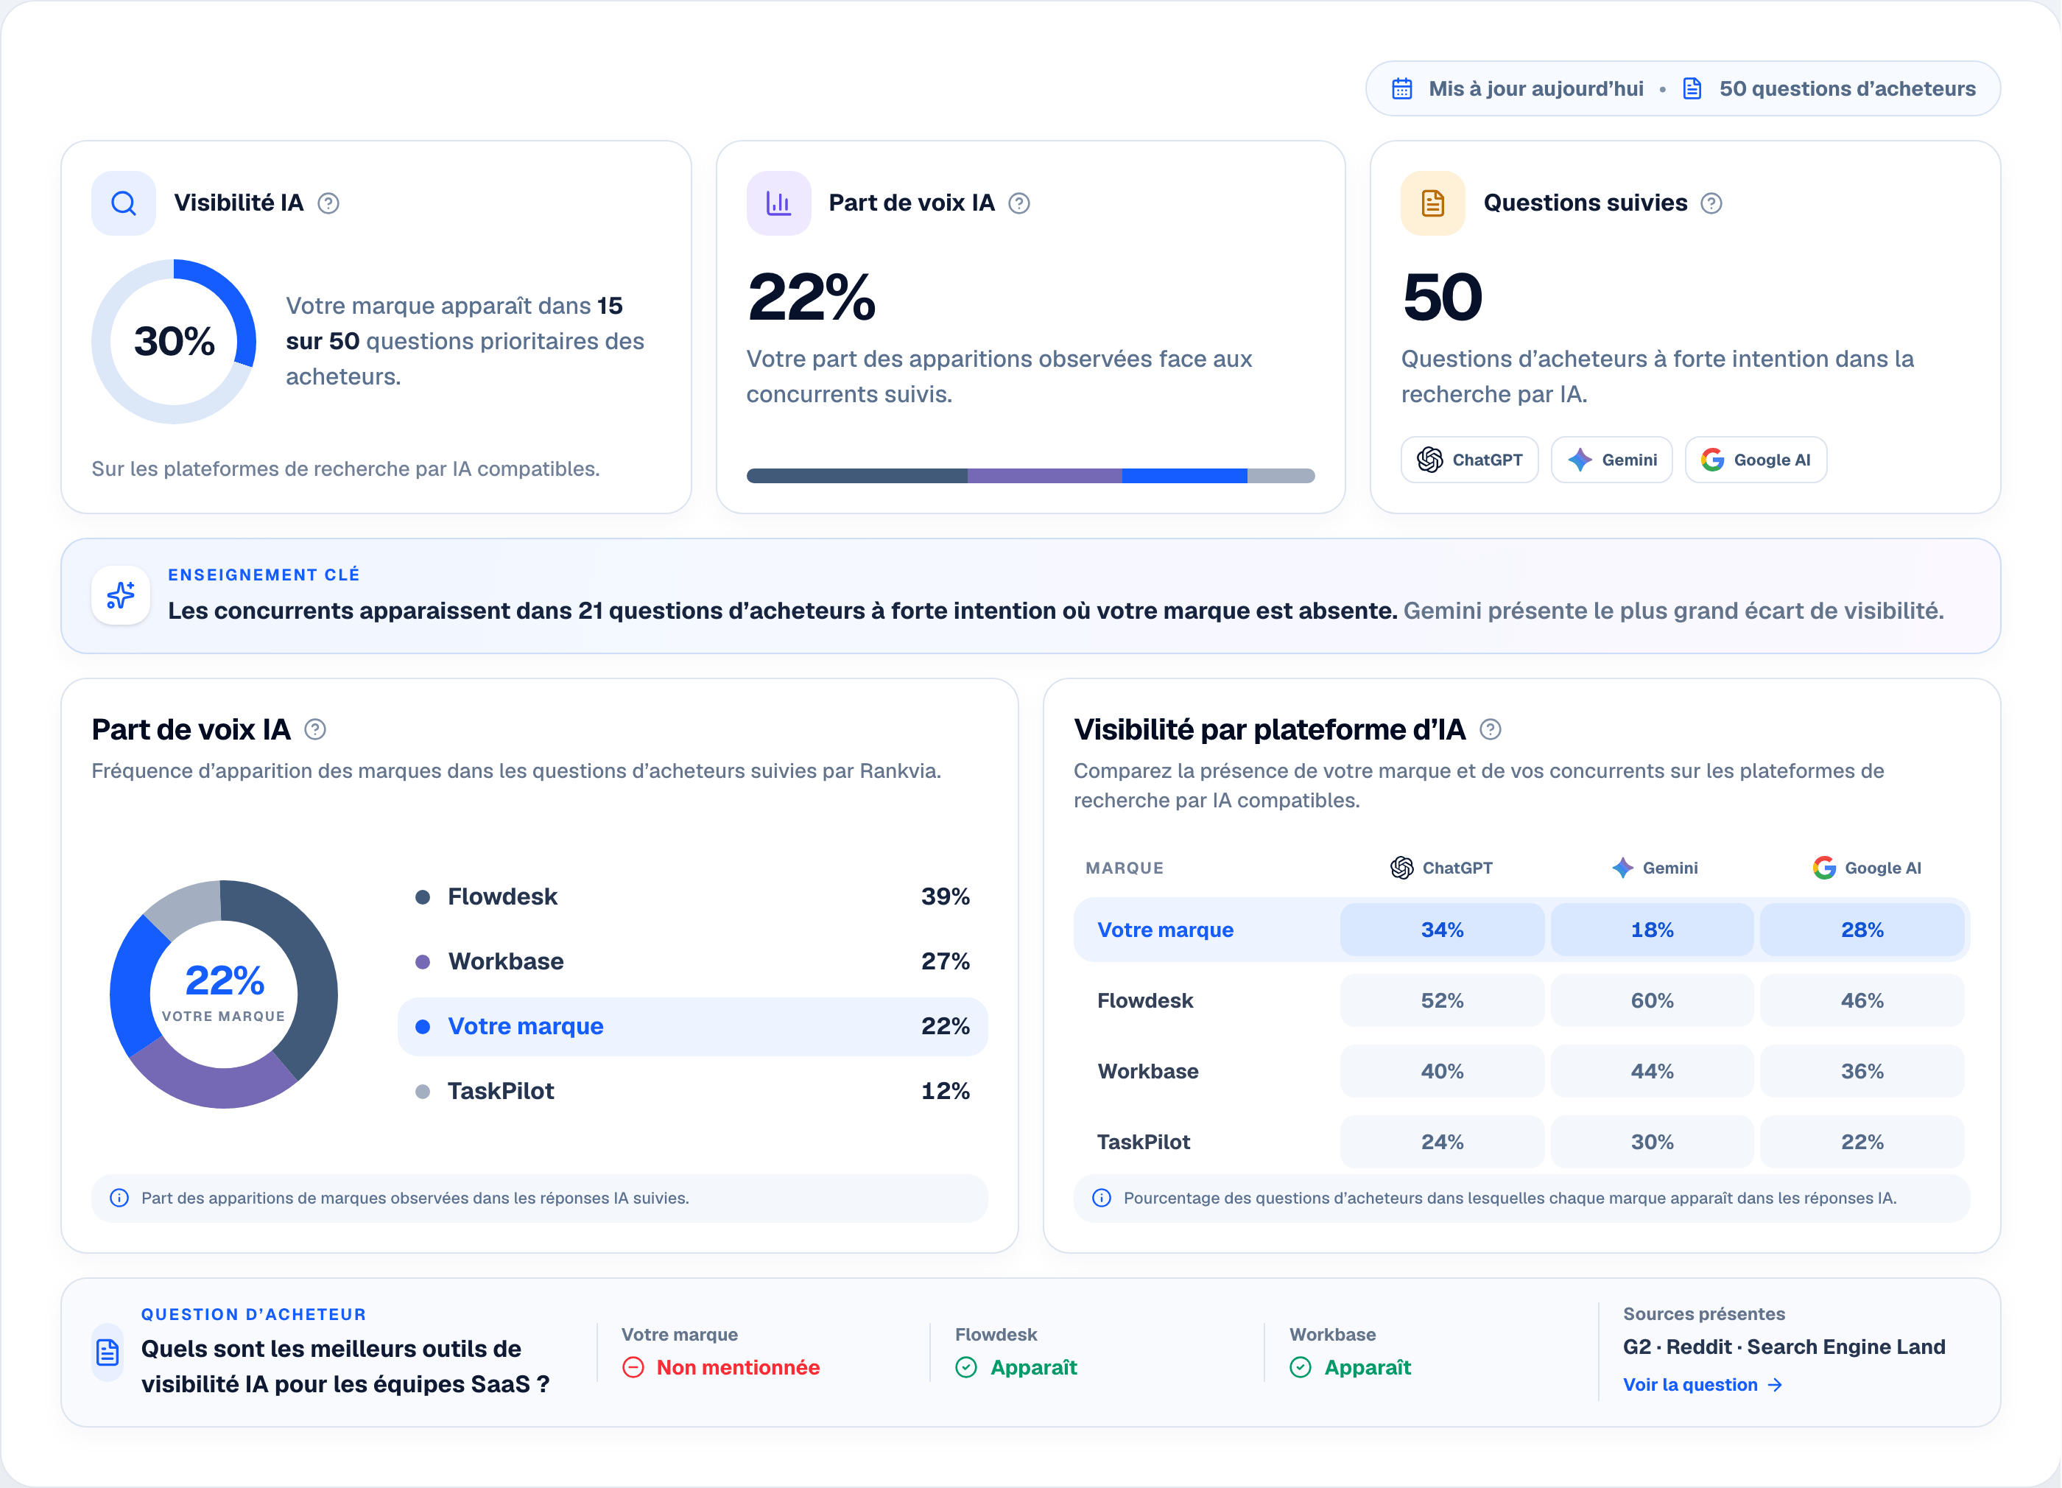2062x1488 pixels.
Task: Select Workbase row in share-of-voice legend
Action: tap(693, 961)
